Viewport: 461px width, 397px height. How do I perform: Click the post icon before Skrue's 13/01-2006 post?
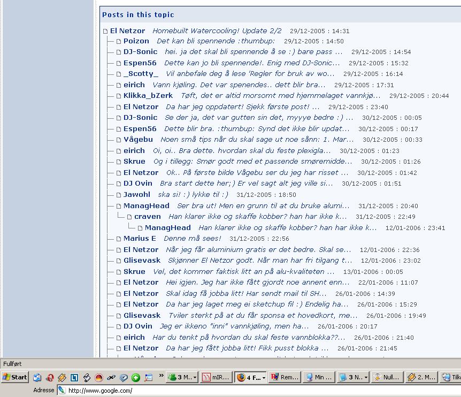(119, 272)
